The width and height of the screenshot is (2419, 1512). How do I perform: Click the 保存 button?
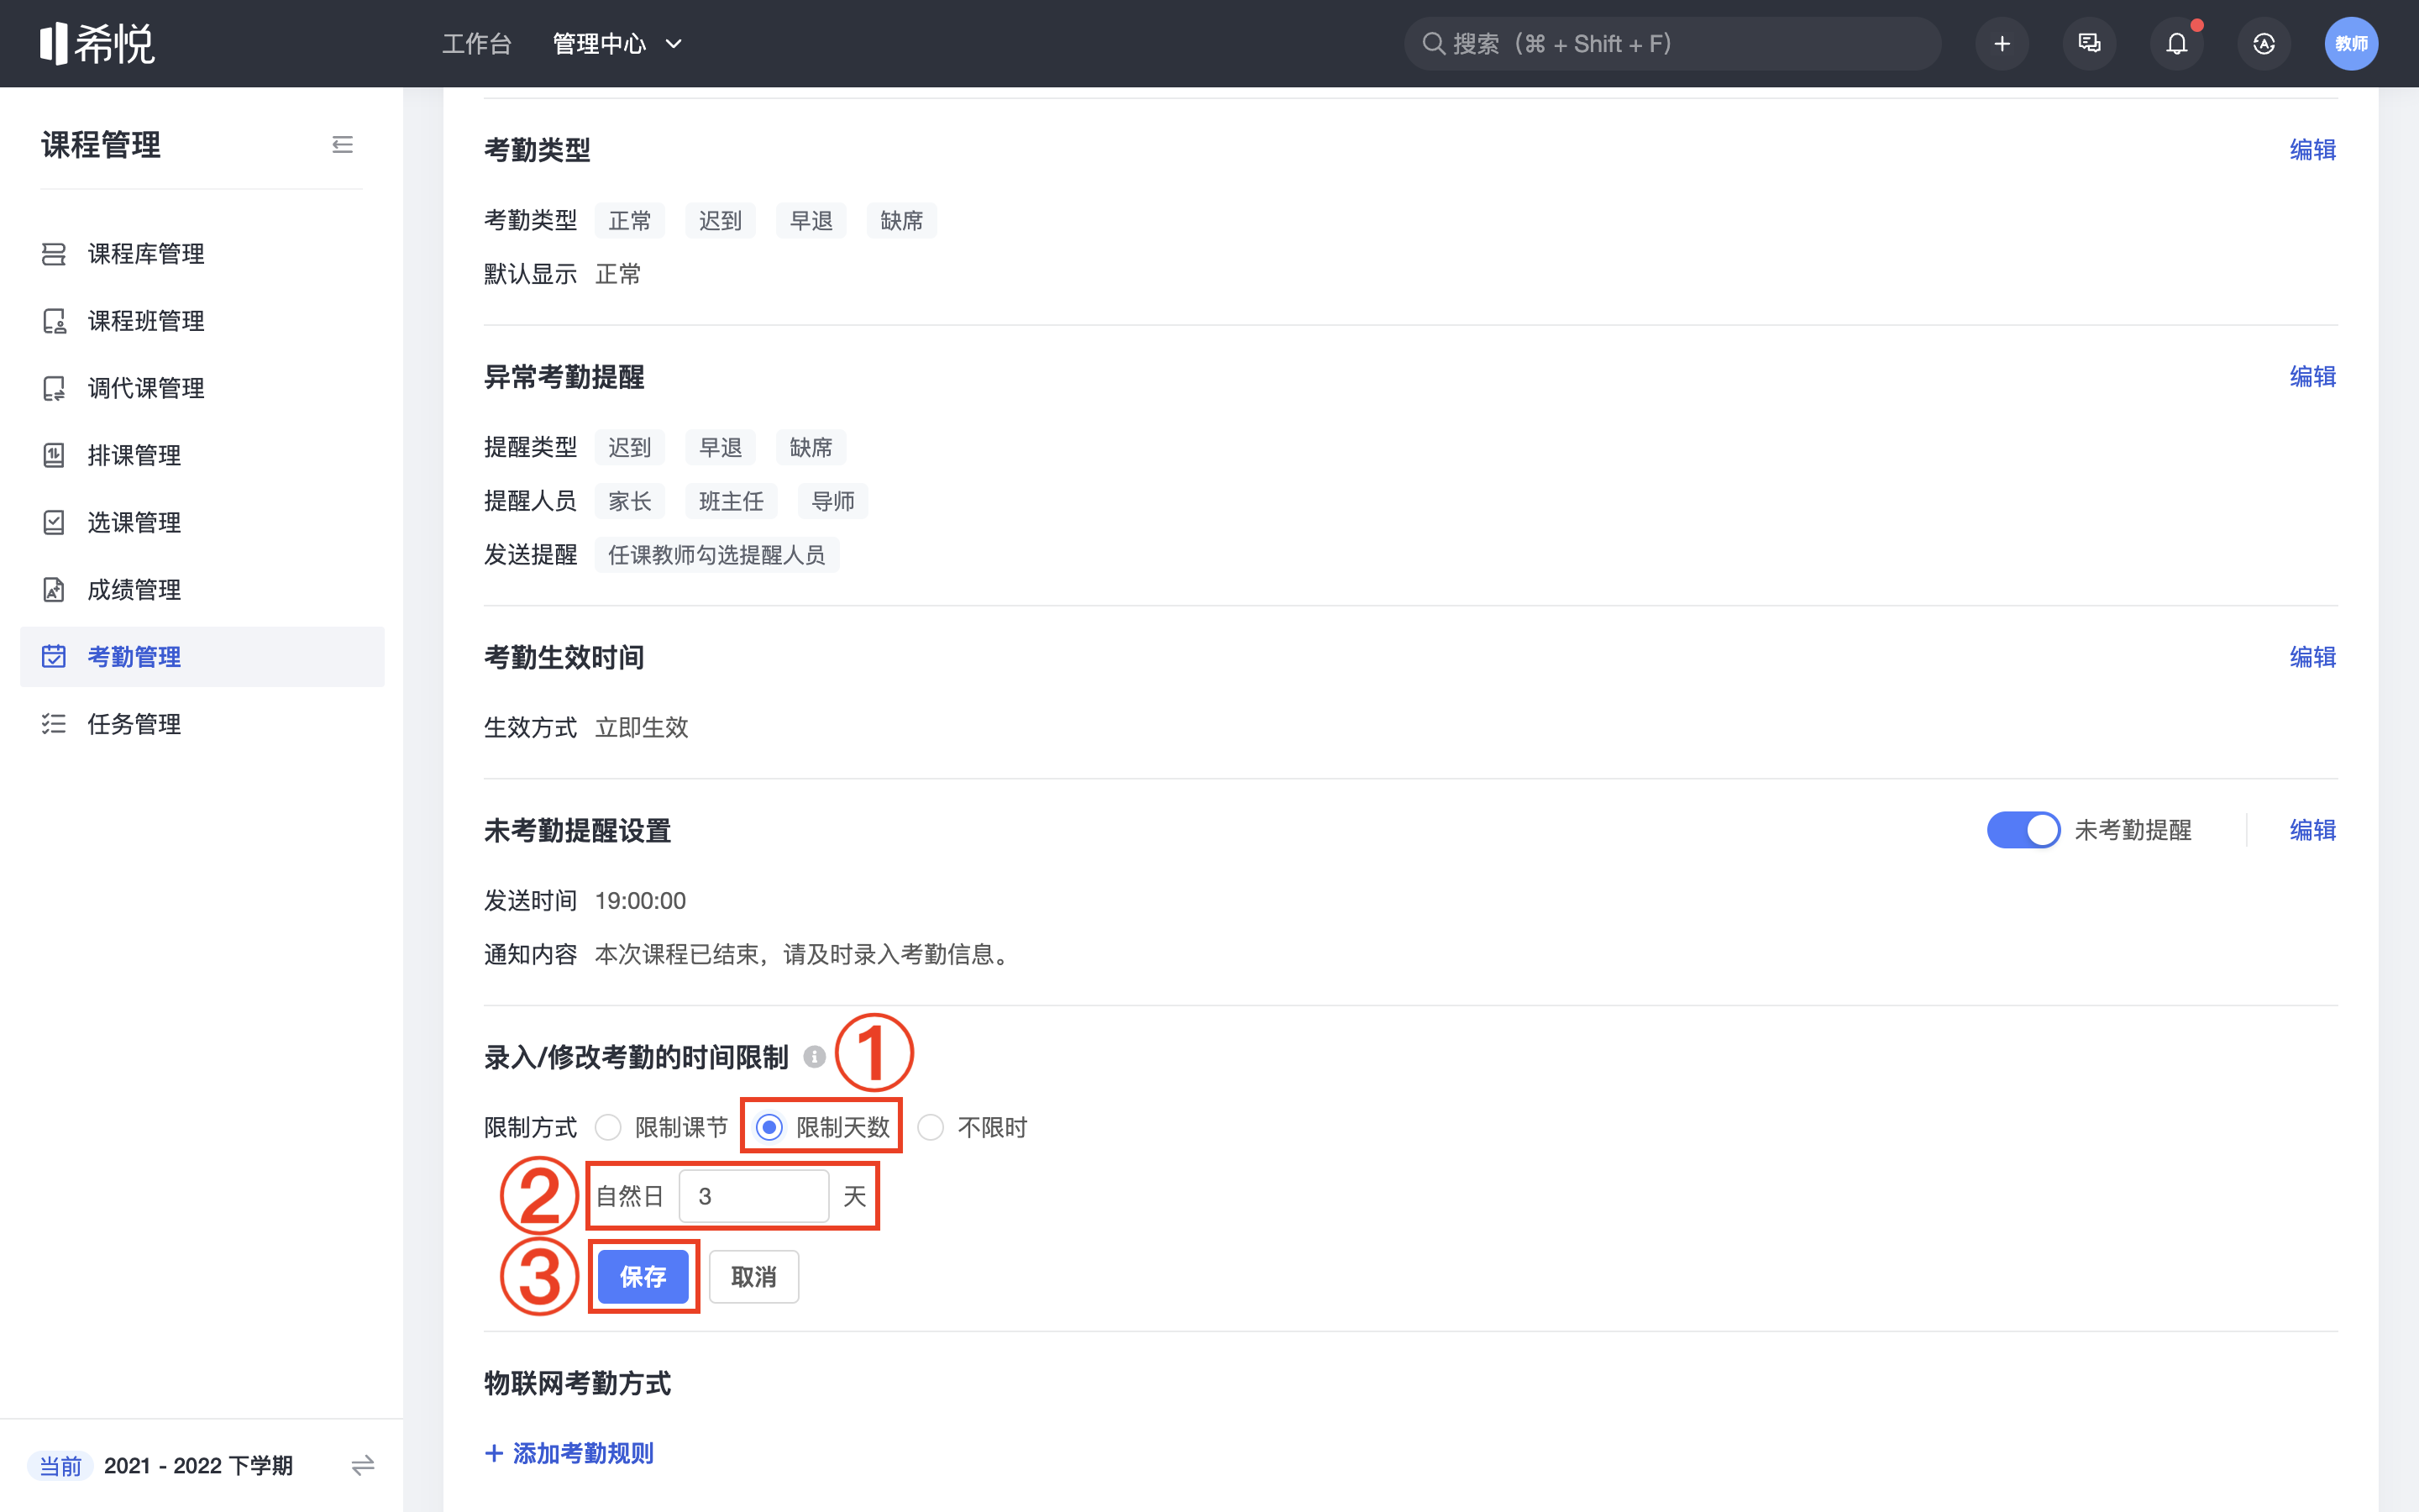643,1277
